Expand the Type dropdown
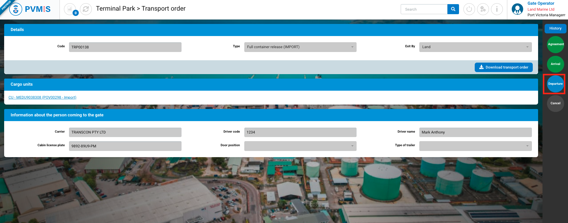The width and height of the screenshot is (568, 223). tap(300, 47)
